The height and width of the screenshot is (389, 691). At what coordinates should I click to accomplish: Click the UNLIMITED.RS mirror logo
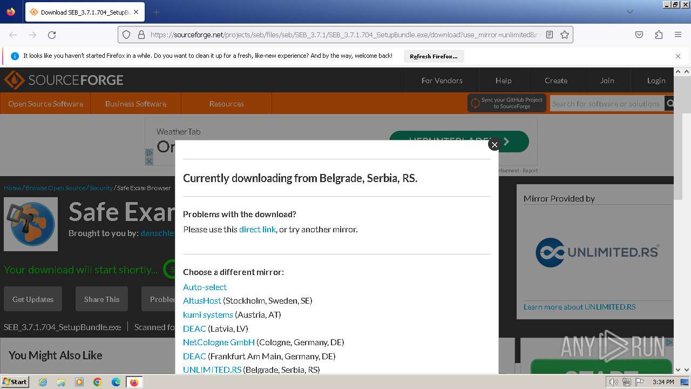click(x=597, y=252)
